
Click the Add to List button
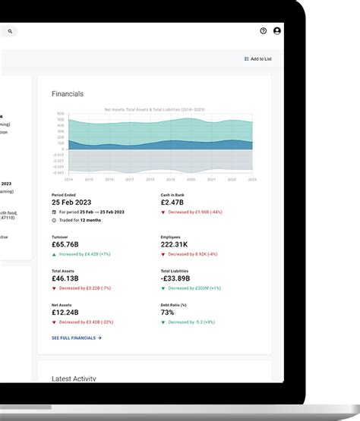pyautogui.click(x=257, y=59)
